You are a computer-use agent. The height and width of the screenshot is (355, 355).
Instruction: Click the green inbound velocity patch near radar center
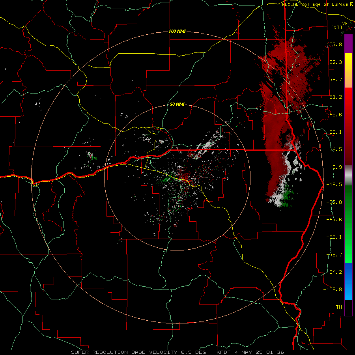[168, 179]
